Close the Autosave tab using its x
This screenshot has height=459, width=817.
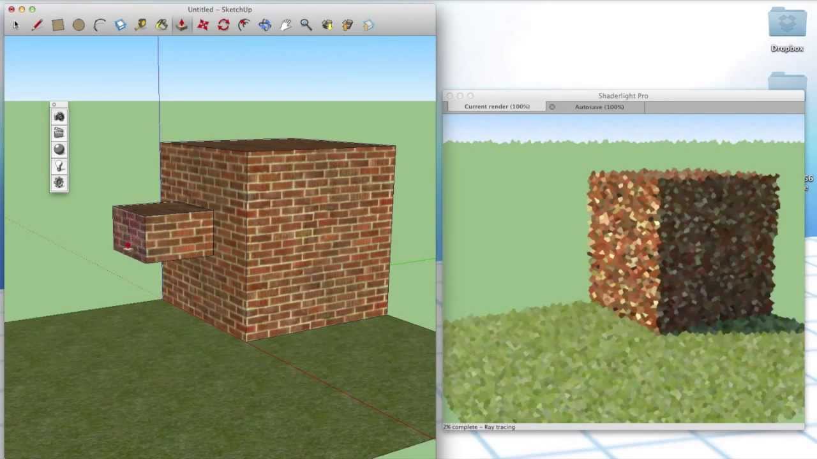552,107
